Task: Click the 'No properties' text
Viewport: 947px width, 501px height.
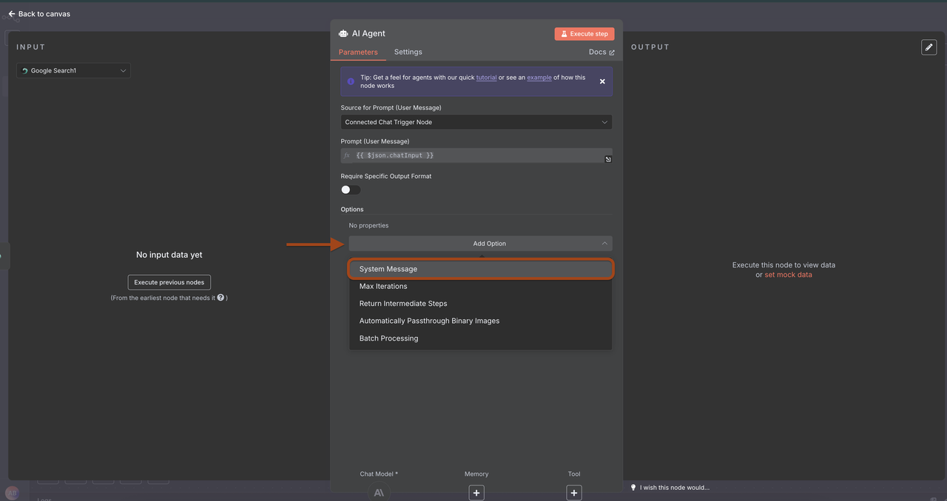Action: pos(368,225)
